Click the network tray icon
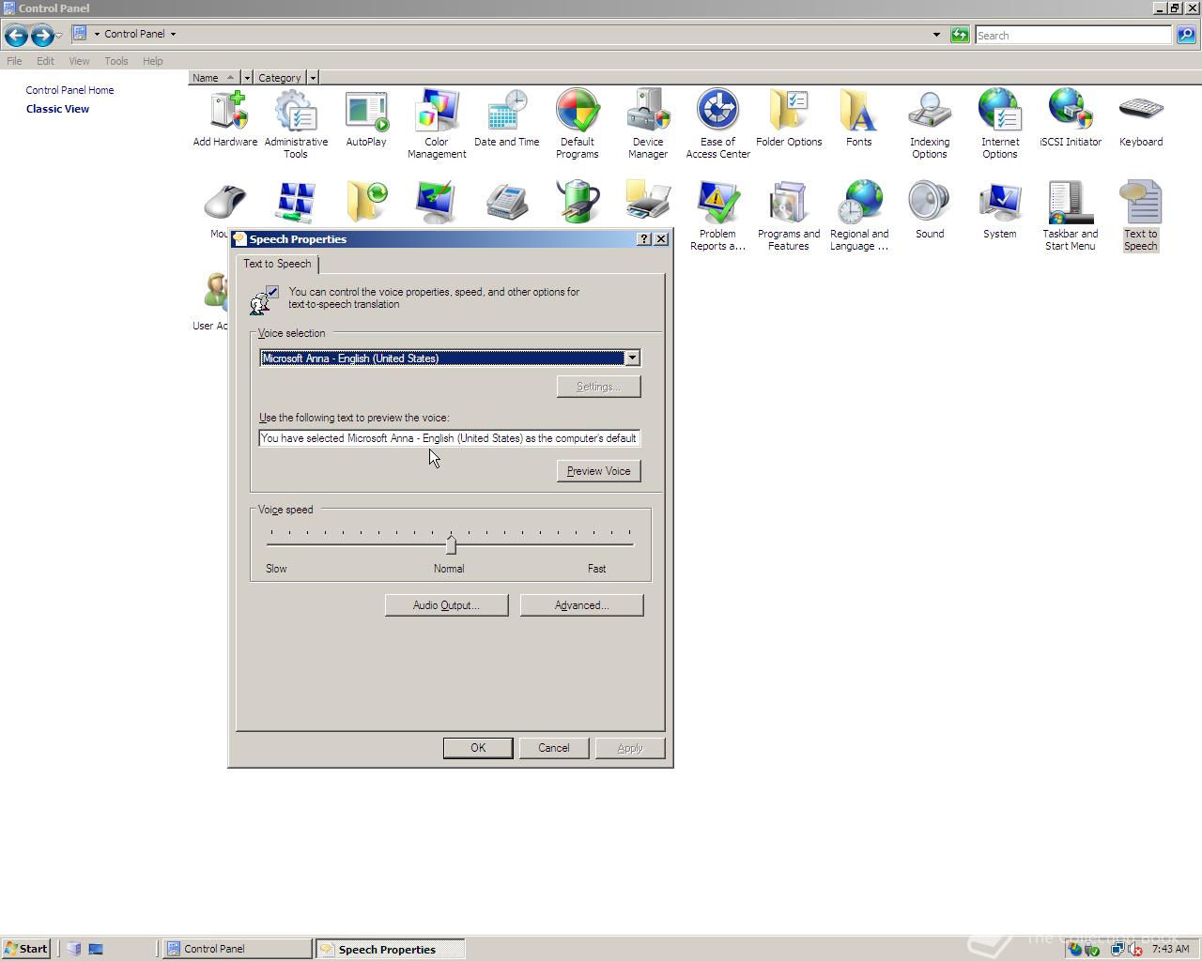Image resolution: width=1202 pixels, height=961 pixels. pos(1117,949)
